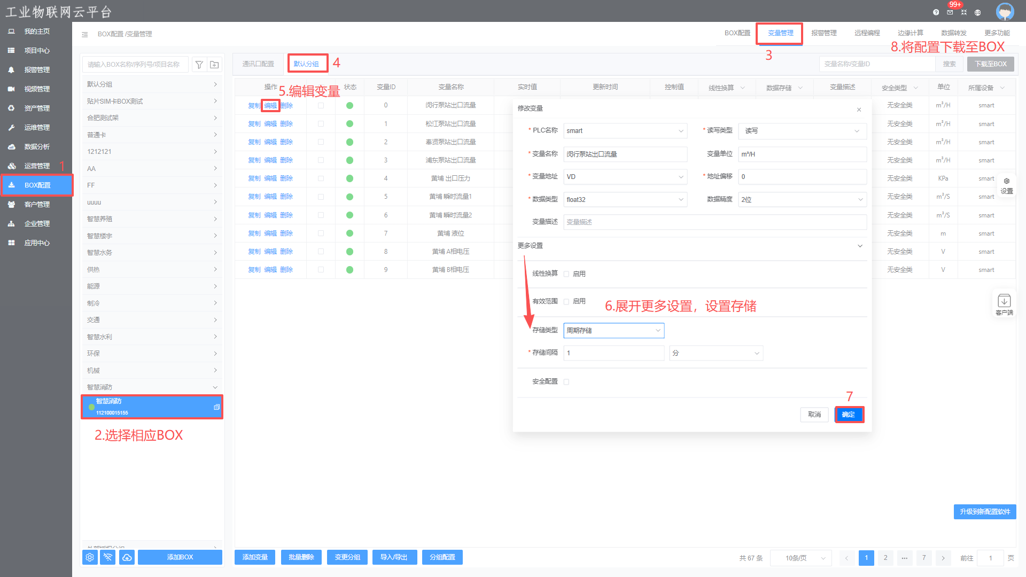The height and width of the screenshot is (577, 1026).
Task: Click the 确定 button in dialog
Action: pyautogui.click(x=849, y=415)
